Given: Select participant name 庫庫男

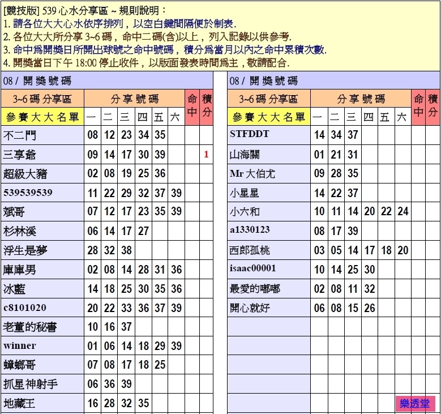Looking at the screenshot, I should pos(19,270).
